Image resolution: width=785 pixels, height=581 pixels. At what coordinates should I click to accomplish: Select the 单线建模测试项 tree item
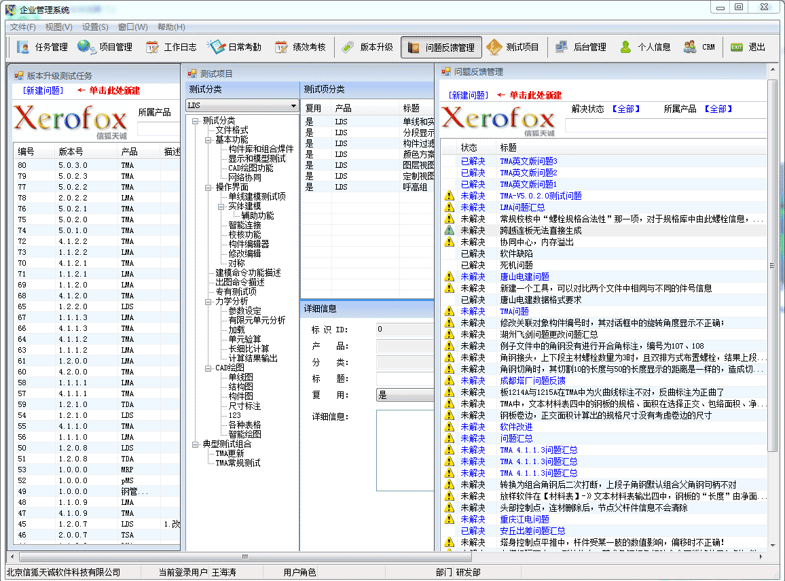(257, 197)
